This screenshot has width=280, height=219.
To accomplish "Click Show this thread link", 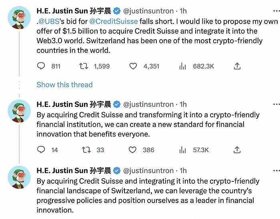I will click(x=64, y=84).
